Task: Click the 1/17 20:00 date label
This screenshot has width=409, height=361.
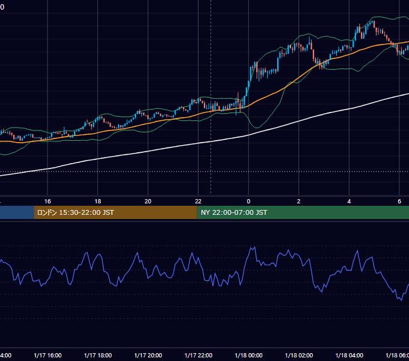Action: coord(148,356)
